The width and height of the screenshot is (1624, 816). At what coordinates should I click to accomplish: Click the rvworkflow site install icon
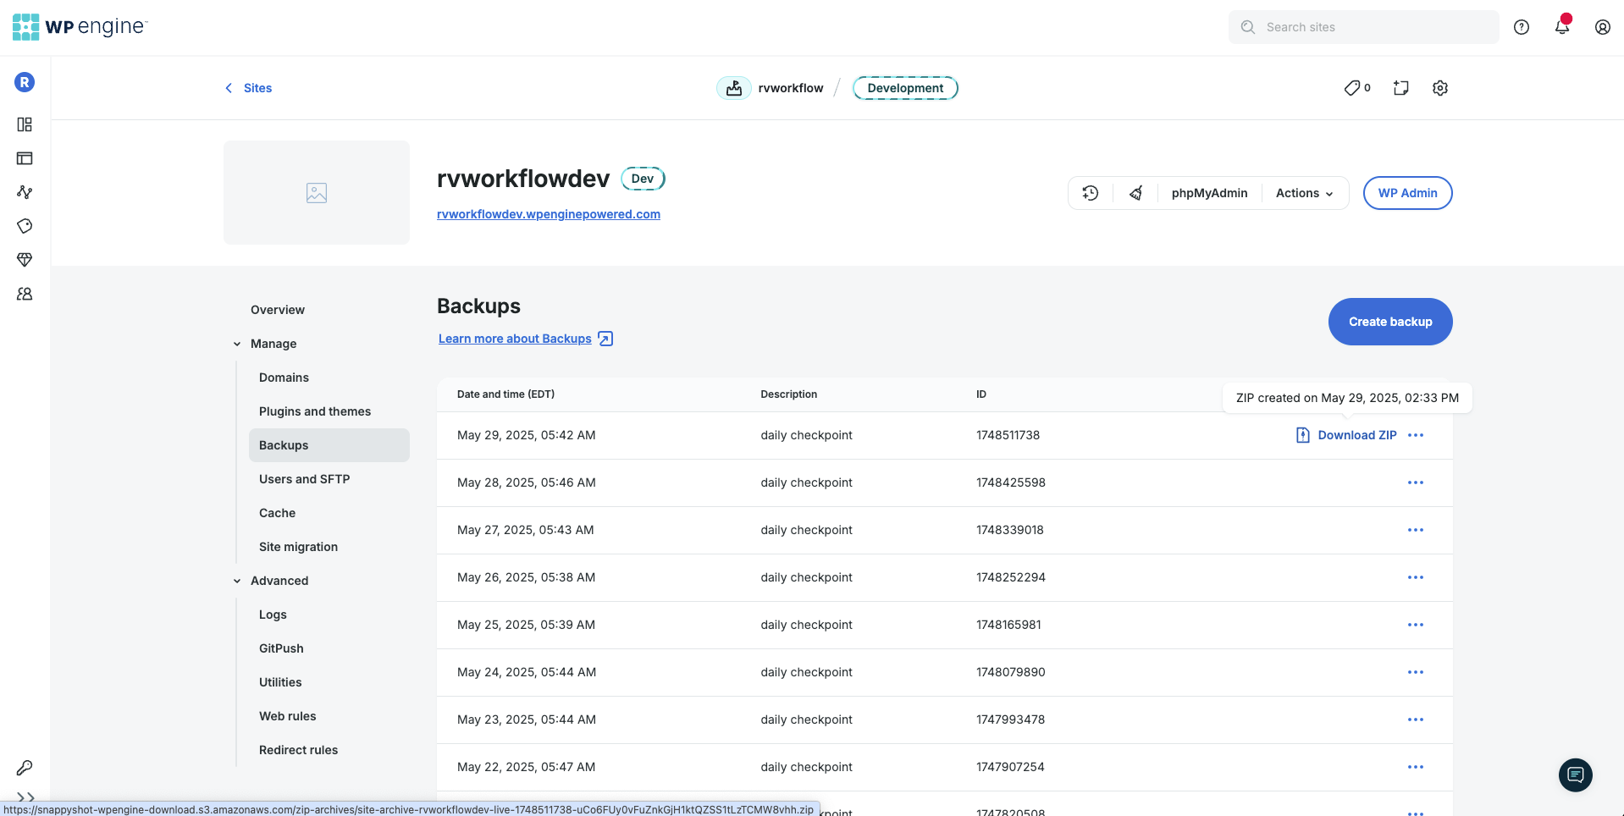734,88
